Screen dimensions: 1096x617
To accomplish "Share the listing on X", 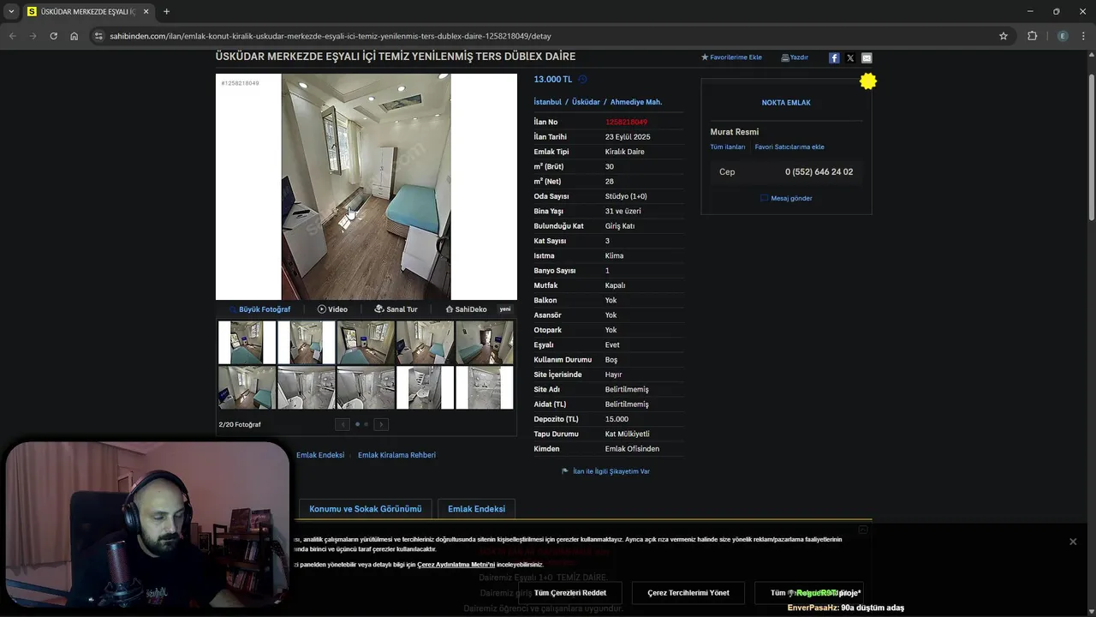I will [x=850, y=57].
